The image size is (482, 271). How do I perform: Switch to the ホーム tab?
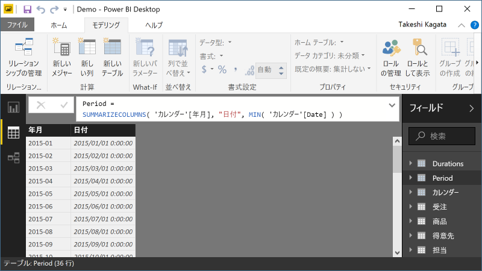click(58, 25)
